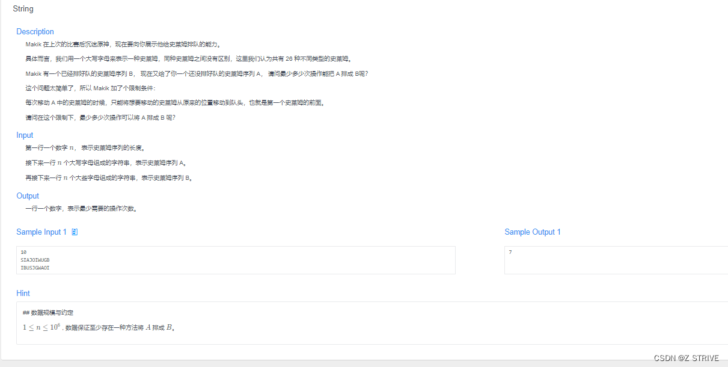Click the hint heading '## 数据规模与约定'
Screen dimensions: 728x367
[48, 313]
